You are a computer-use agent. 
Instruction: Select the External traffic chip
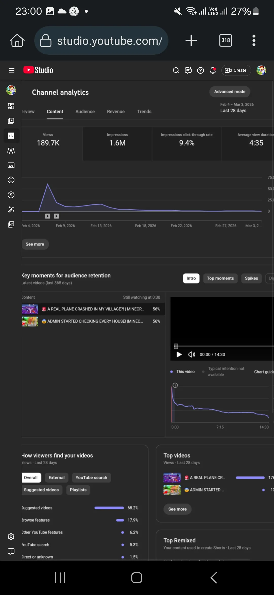point(57,478)
